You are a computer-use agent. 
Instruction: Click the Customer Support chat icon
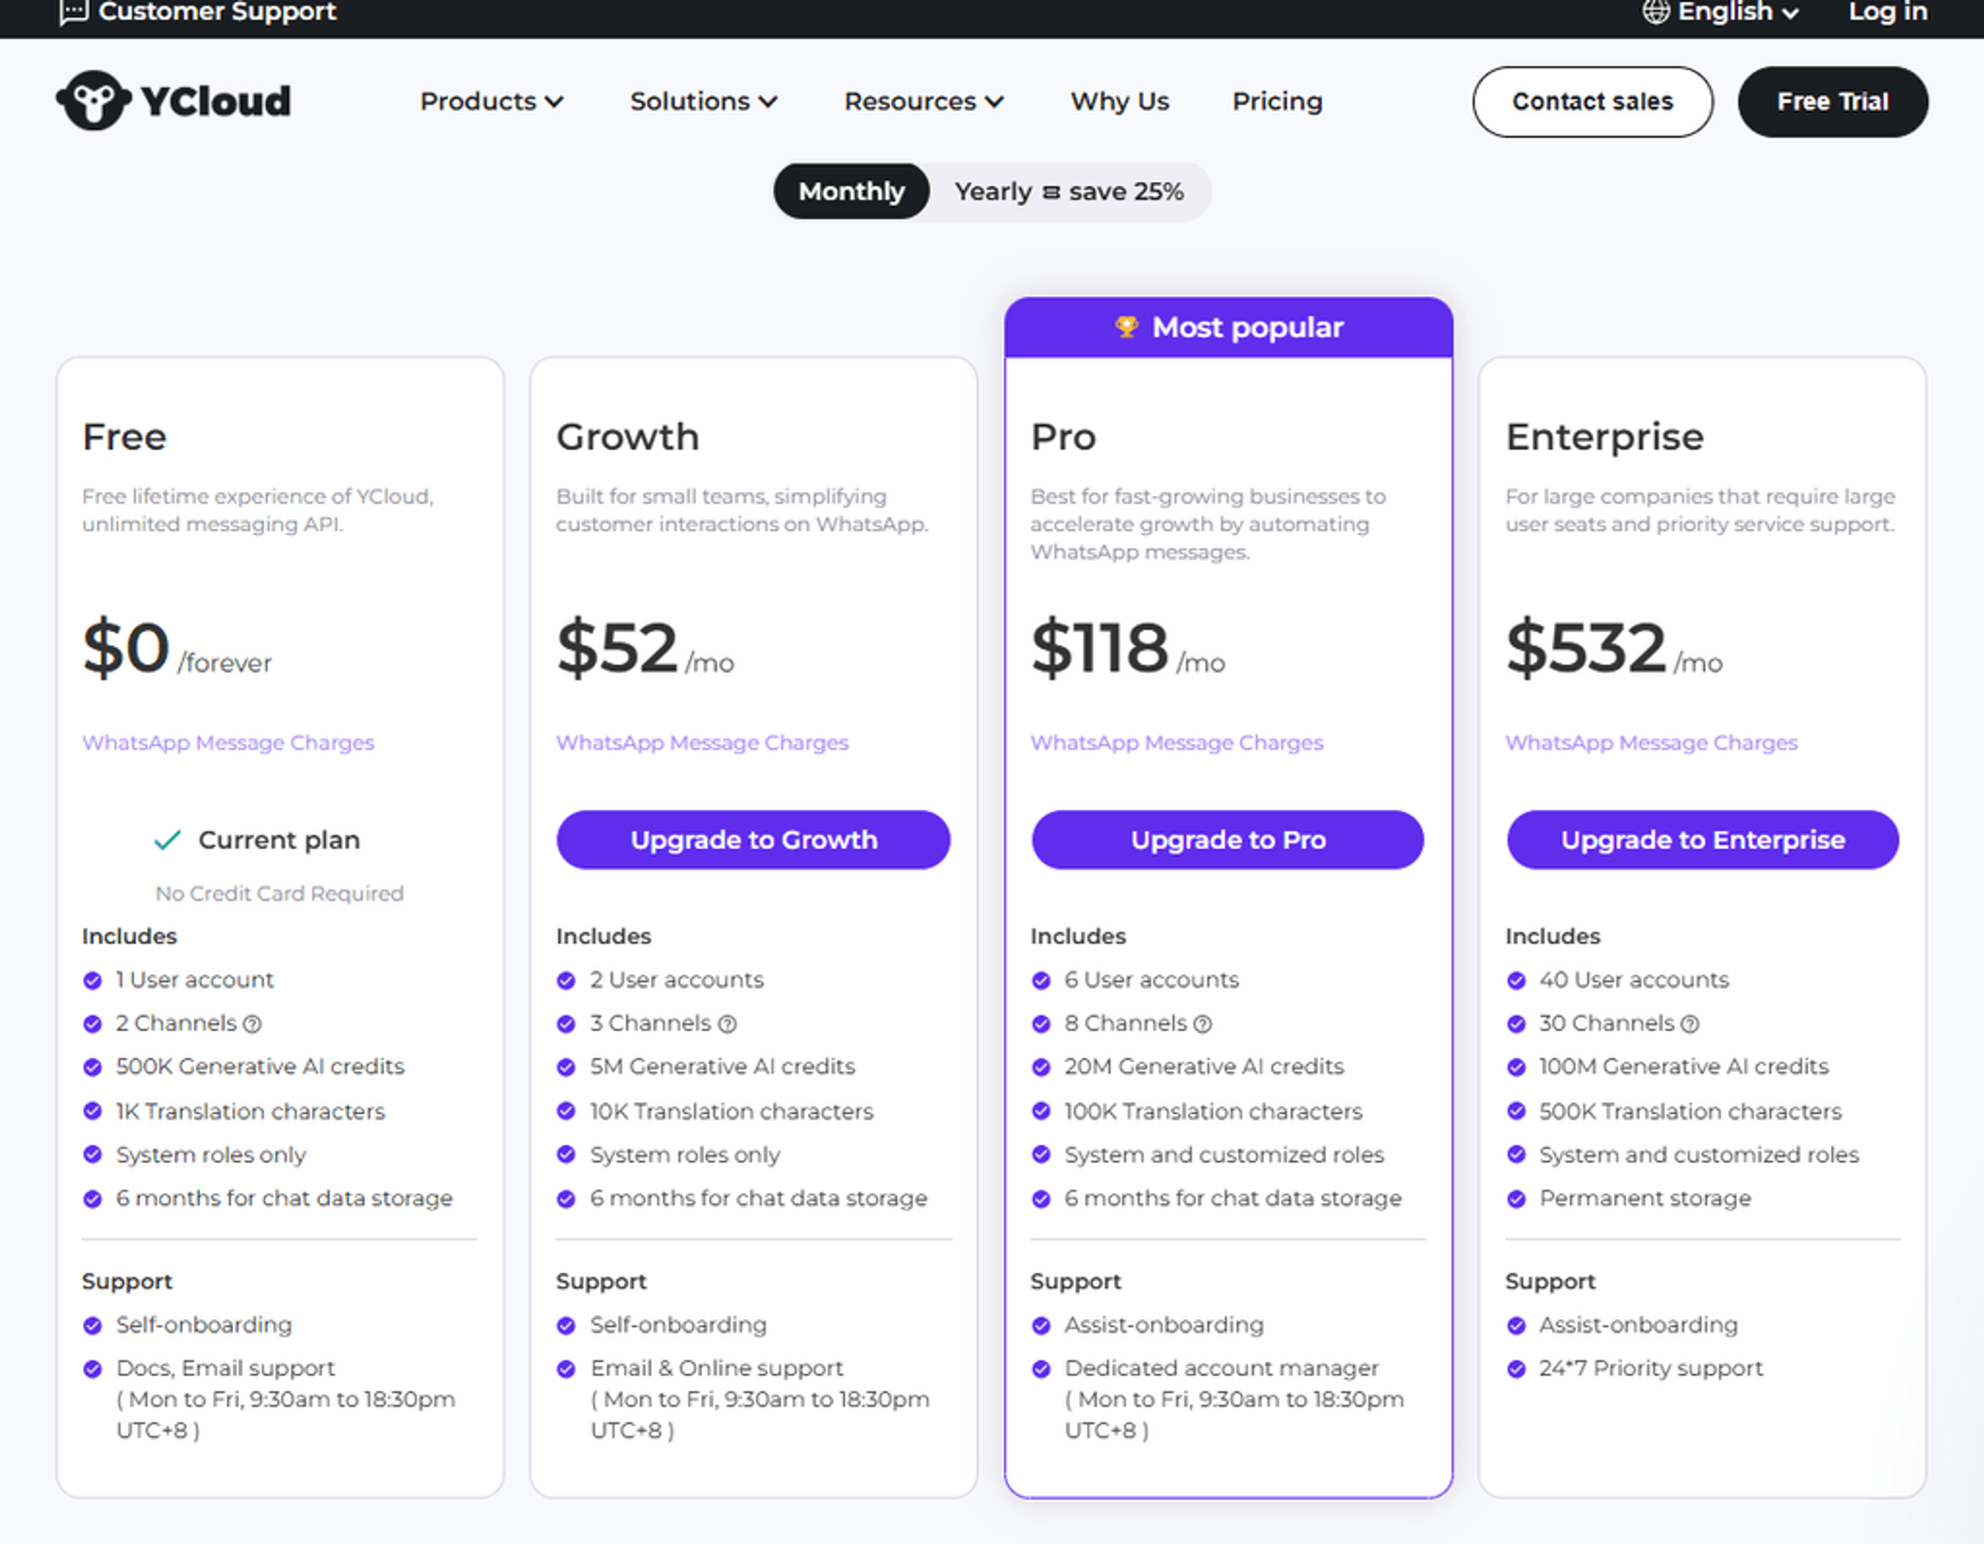point(73,12)
